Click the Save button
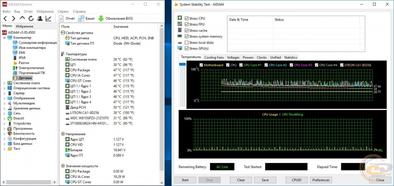 tap(265, 180)
